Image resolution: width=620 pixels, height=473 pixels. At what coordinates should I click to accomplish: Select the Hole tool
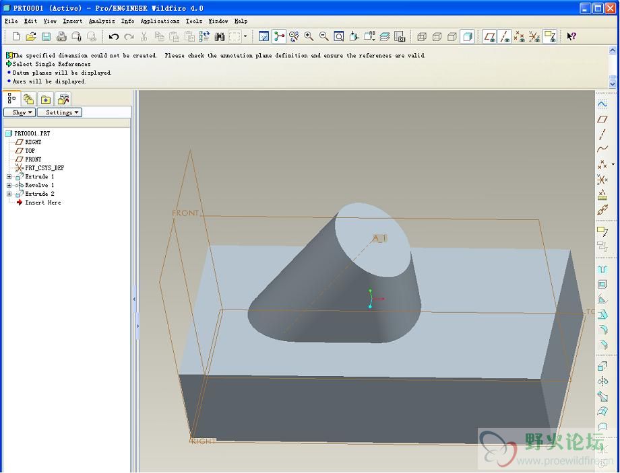click(602, 269)
